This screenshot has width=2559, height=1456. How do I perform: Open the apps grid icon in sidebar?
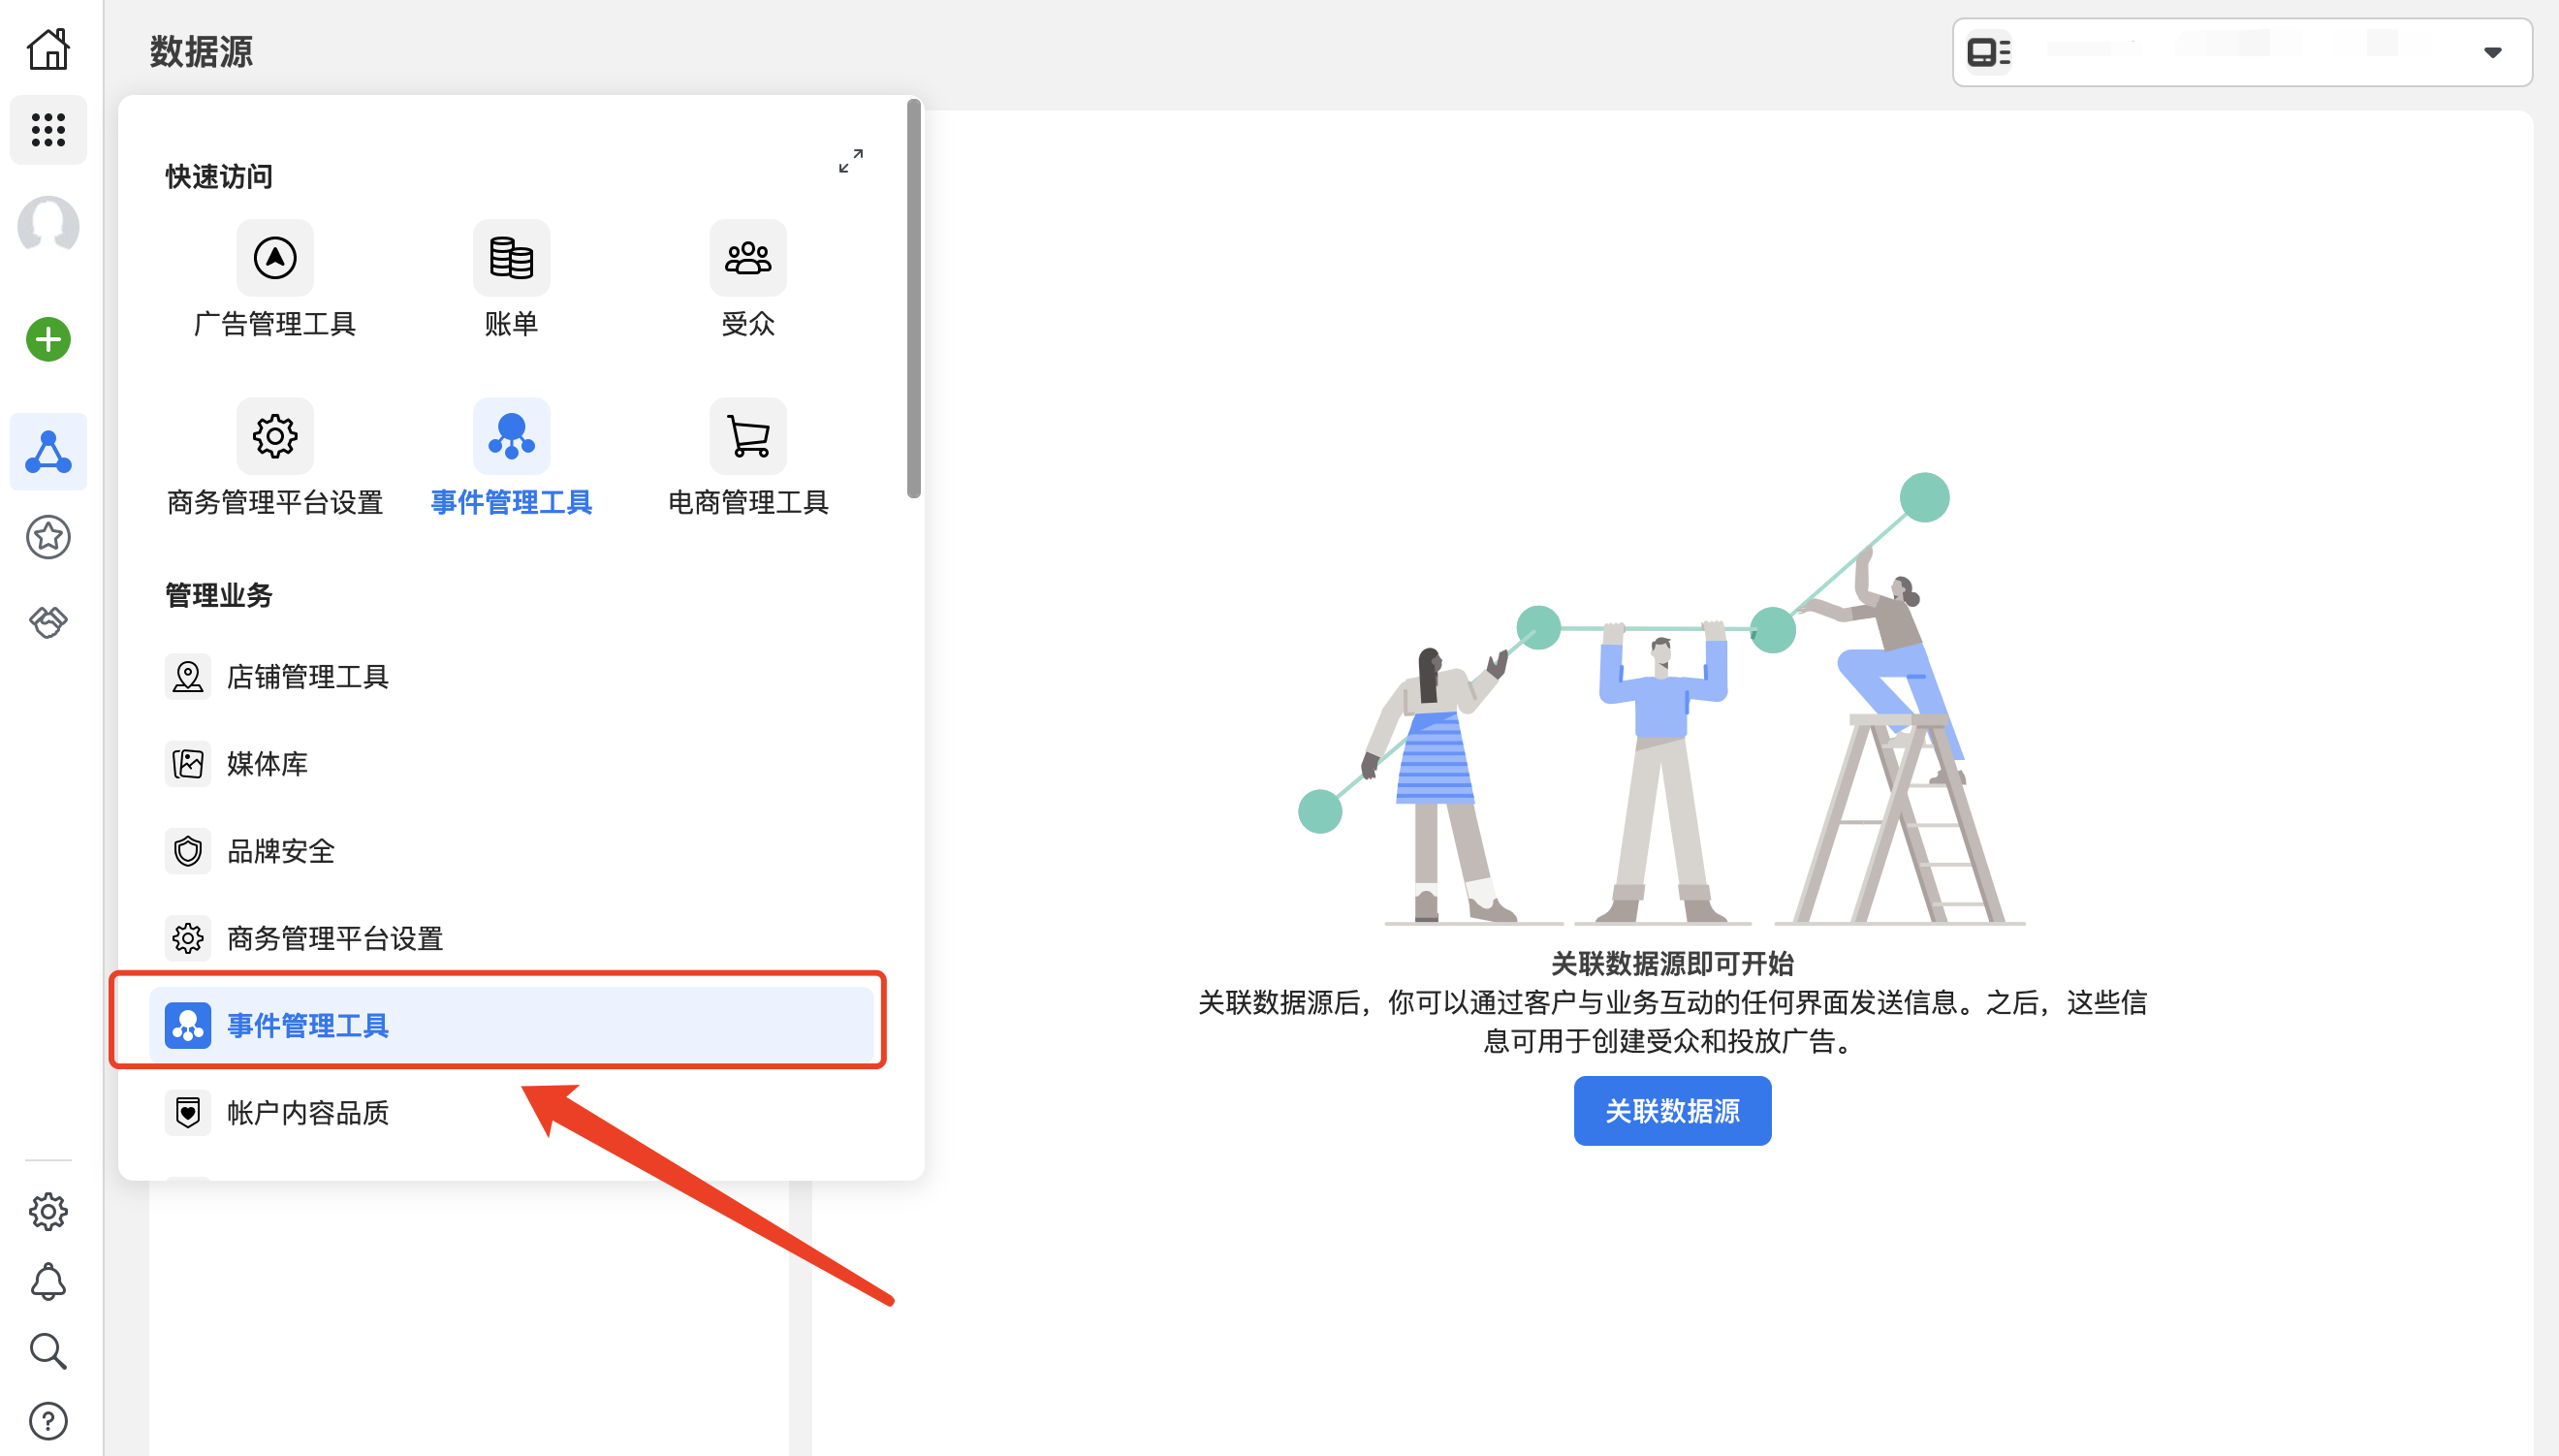(48, 130)
